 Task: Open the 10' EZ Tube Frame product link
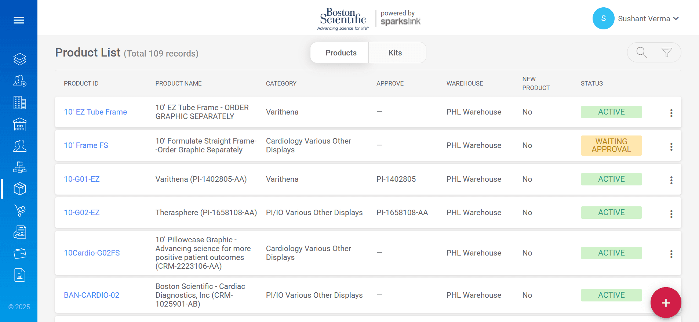[95, 112]
